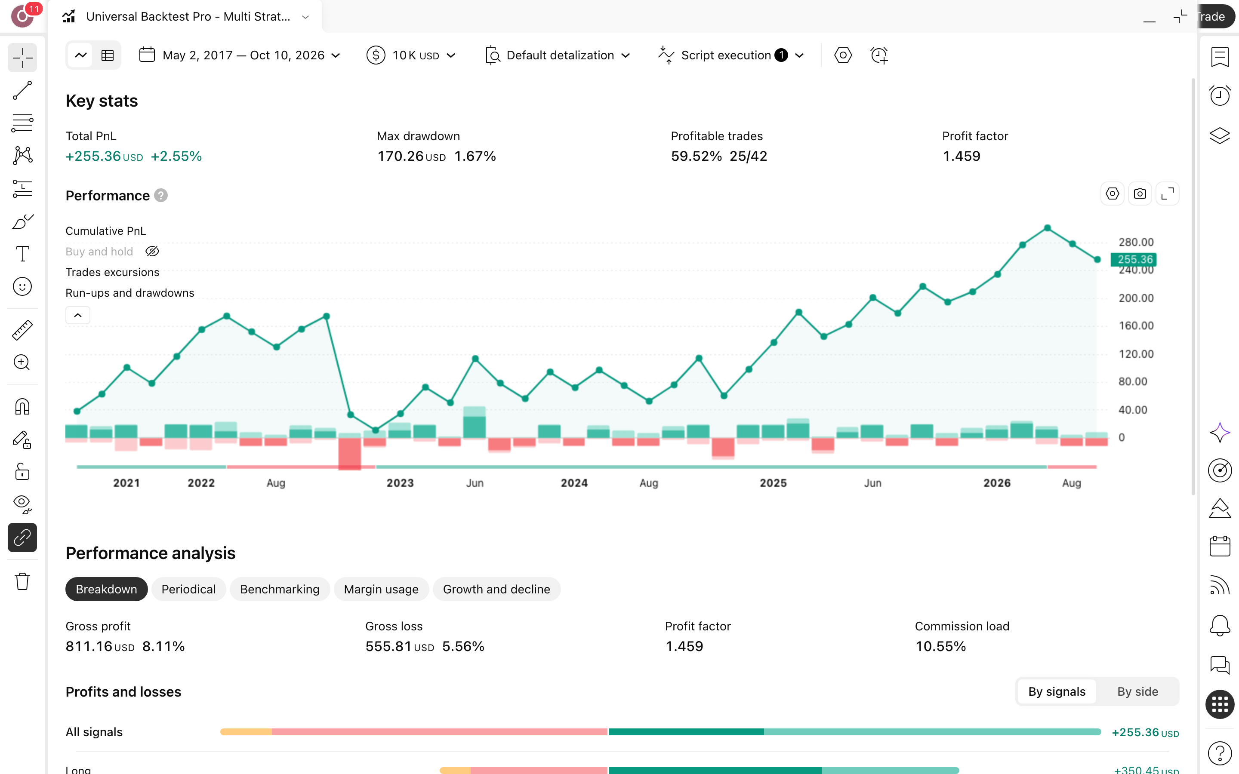Select the Margin usage tab
The image size is (1239, 774).
click(x=381, y=589)
